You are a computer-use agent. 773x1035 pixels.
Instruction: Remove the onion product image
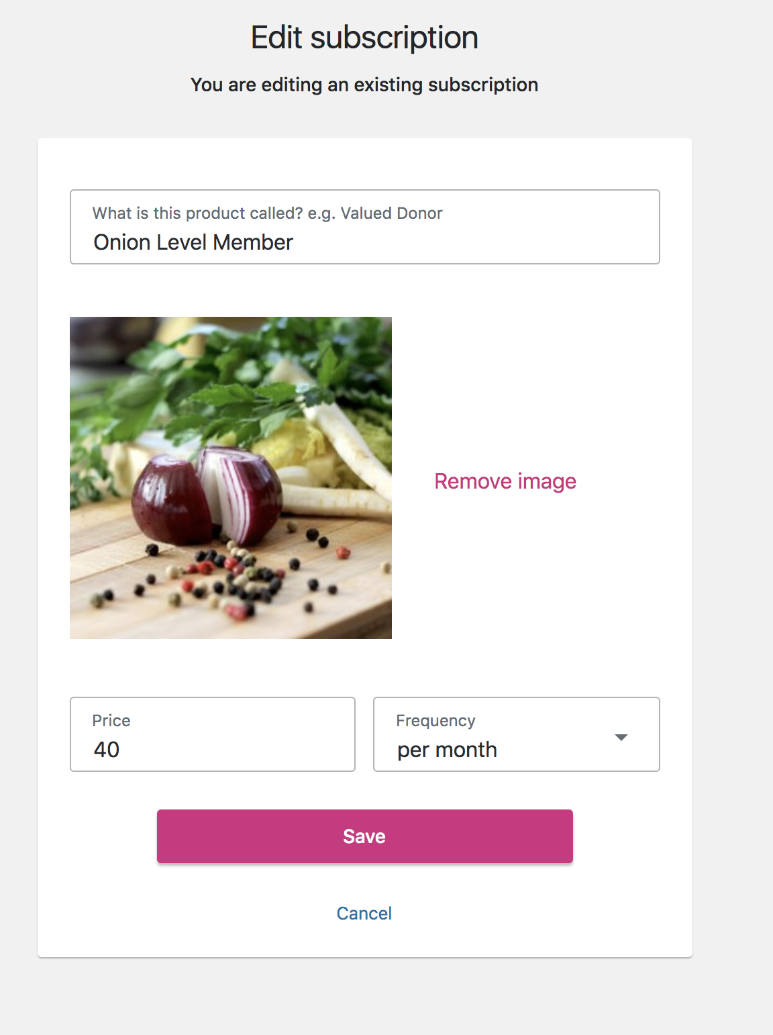coord(505,481)
